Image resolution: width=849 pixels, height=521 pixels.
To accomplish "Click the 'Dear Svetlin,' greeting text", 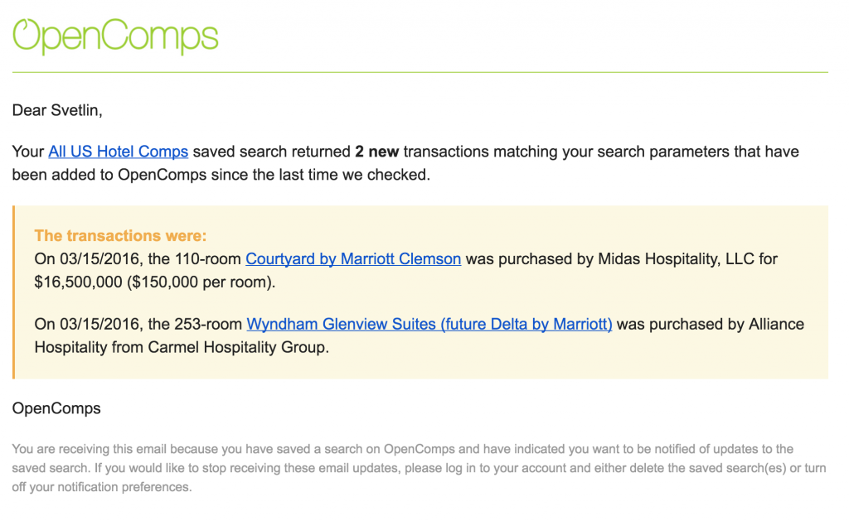I will coord(57,110).
